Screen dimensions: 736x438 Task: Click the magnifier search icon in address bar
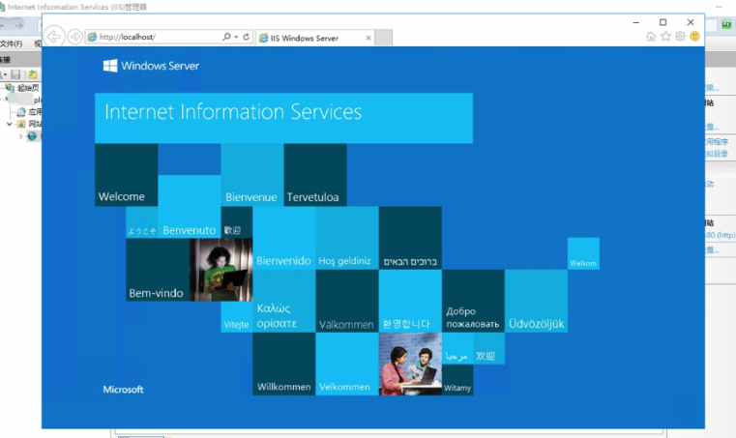pyautogui.click(x=226, y=37)
